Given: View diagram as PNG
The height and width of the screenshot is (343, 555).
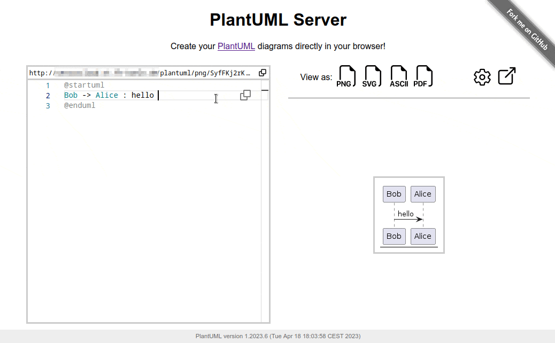Looking at the screenshot, I should coord(346,76).
